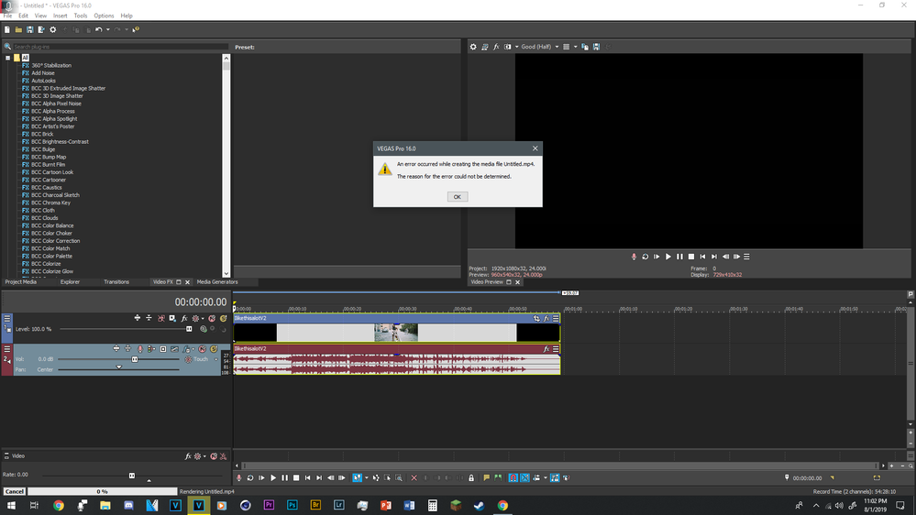Stop playback in the Video Preview transport
916x515 pixels.
(x=691, y=257)
